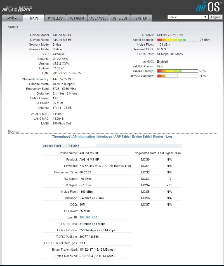Select the date 2015-07-16 13:57:35
This screenshot has width=224, height=266.
click(x=67, y=73)
